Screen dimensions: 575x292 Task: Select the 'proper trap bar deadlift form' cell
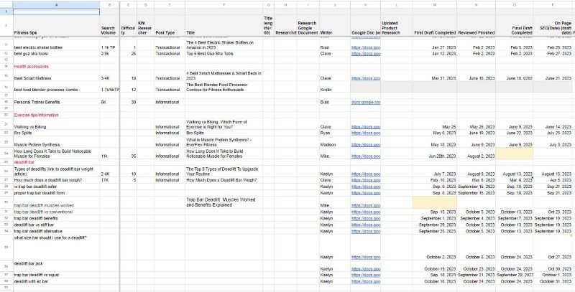coord(57,193)
